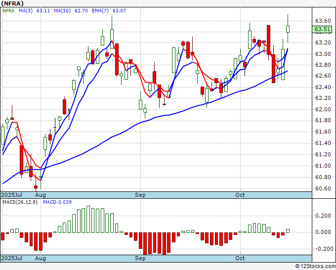Viewport: 336px width, 270px height.
Task: Select the MA(3) legend label
Action: [x=26, y=11]
